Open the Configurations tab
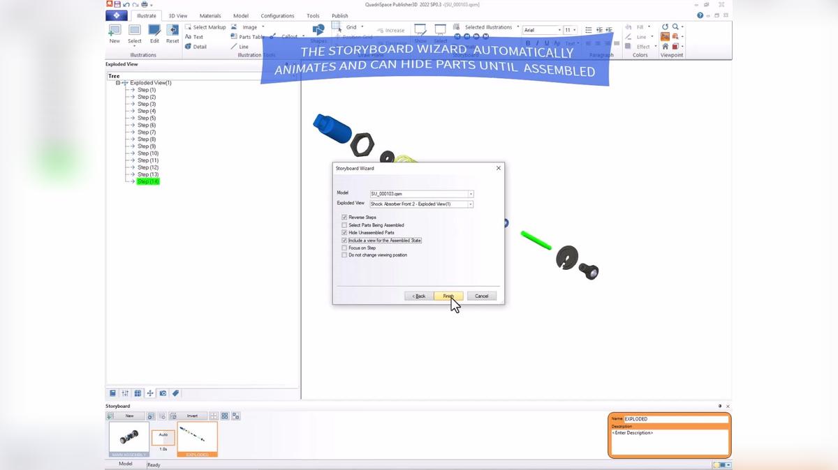838x470 pixels. tap(277, 15)
